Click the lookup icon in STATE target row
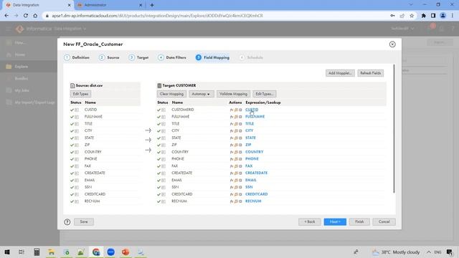The height and width of the screenshot is (258, 459). click(236, 138)
